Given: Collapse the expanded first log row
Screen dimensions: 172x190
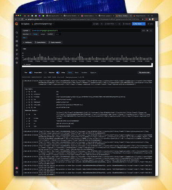Looking at the screenshot, I should click(x=23, y=81).
